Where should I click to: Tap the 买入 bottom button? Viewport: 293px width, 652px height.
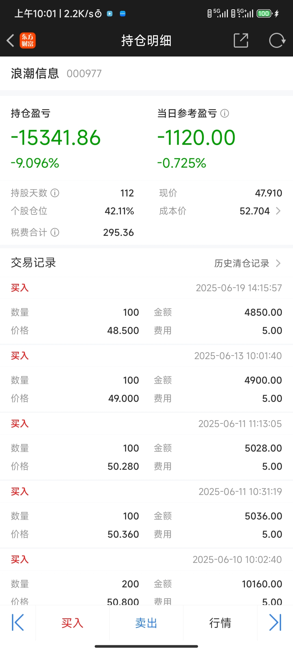pos(72,623)
